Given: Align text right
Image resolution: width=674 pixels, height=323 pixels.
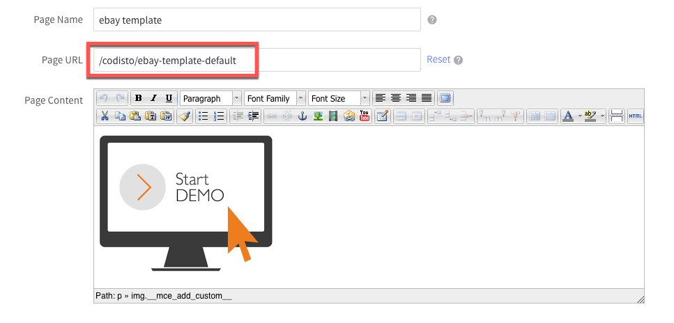Looking at the screenshot, I should point(411,98).
